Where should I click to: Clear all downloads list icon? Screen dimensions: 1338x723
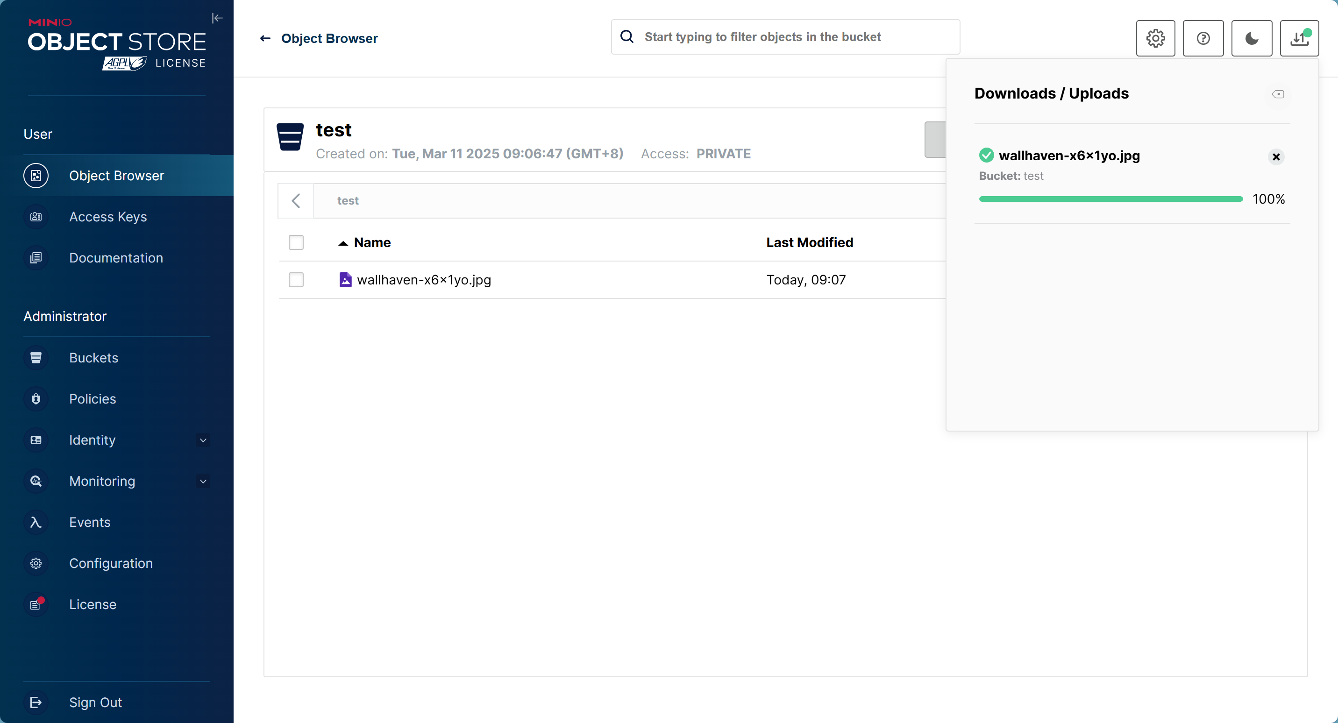(x=1278, y=94)
